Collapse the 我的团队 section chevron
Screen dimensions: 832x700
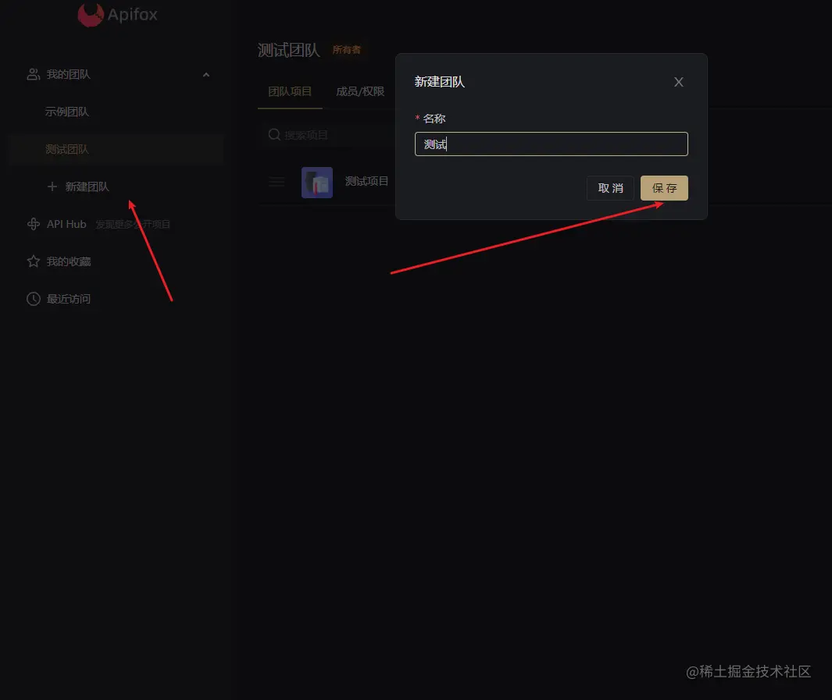click(x=206, y=75)
